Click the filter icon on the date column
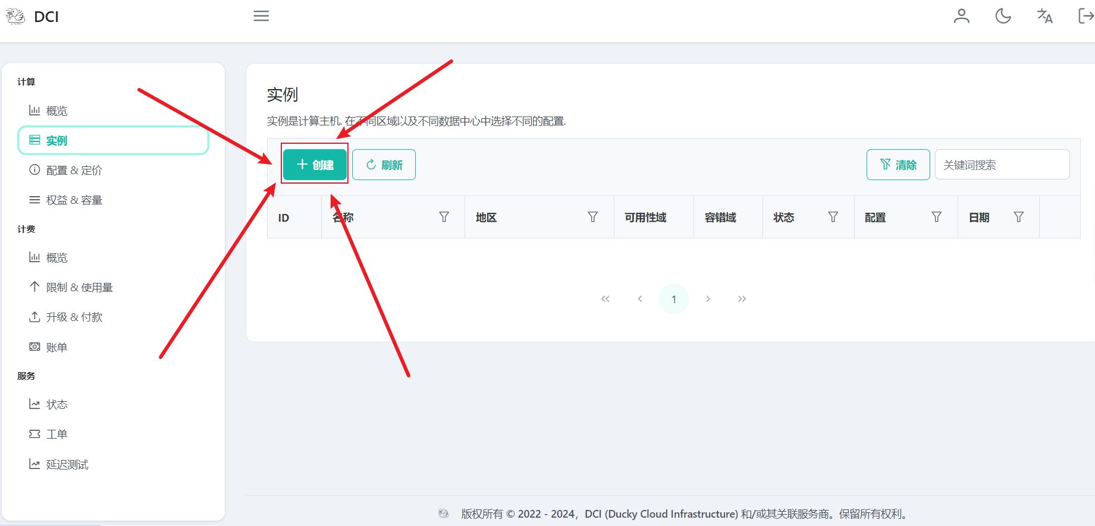 pos(1018,217)
